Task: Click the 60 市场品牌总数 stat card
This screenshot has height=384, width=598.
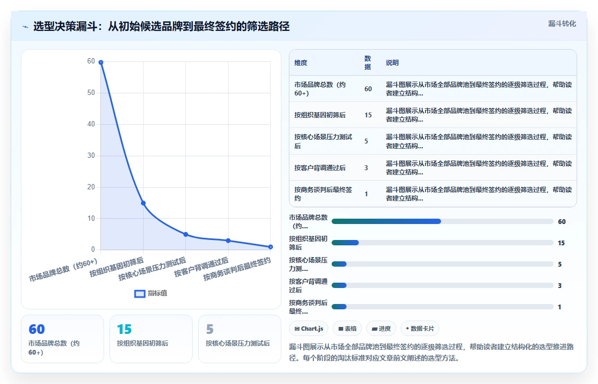Action: coord(62,339)
